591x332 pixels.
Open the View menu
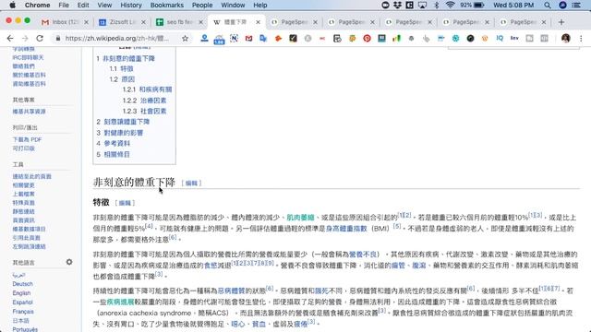click(x=104, y=6)
